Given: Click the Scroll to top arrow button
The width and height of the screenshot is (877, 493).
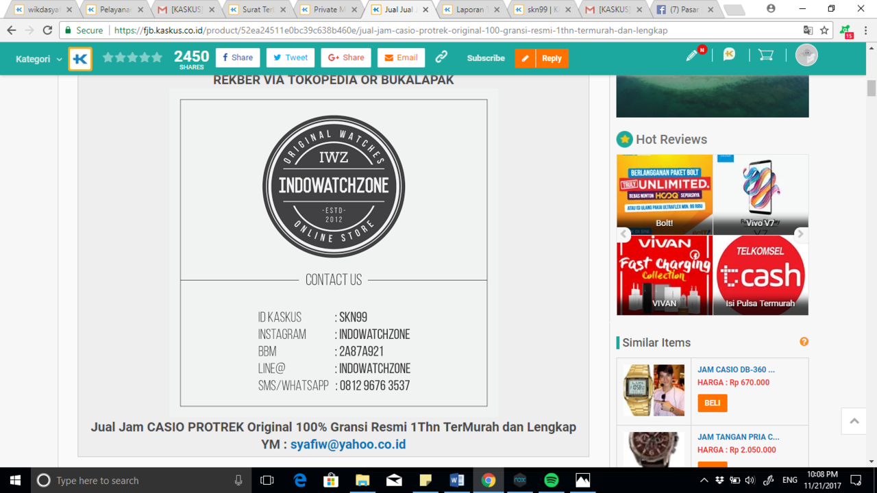Looking at the screenshot, I should pos(854,421).
